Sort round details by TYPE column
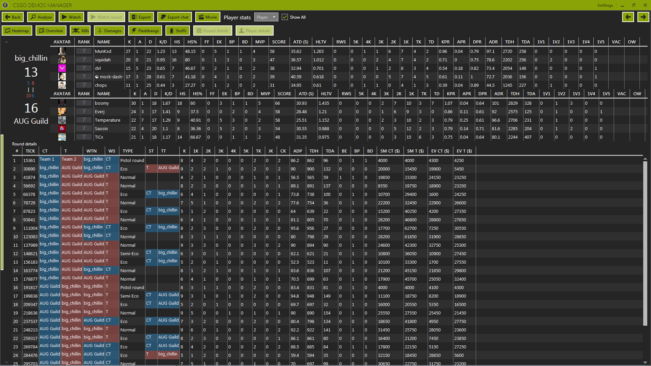 pos(127,151)
